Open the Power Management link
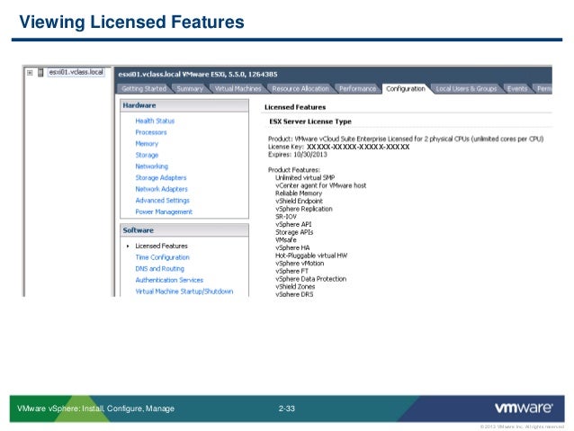This screenshot has width=574, height=431. [x=164, y=211]
